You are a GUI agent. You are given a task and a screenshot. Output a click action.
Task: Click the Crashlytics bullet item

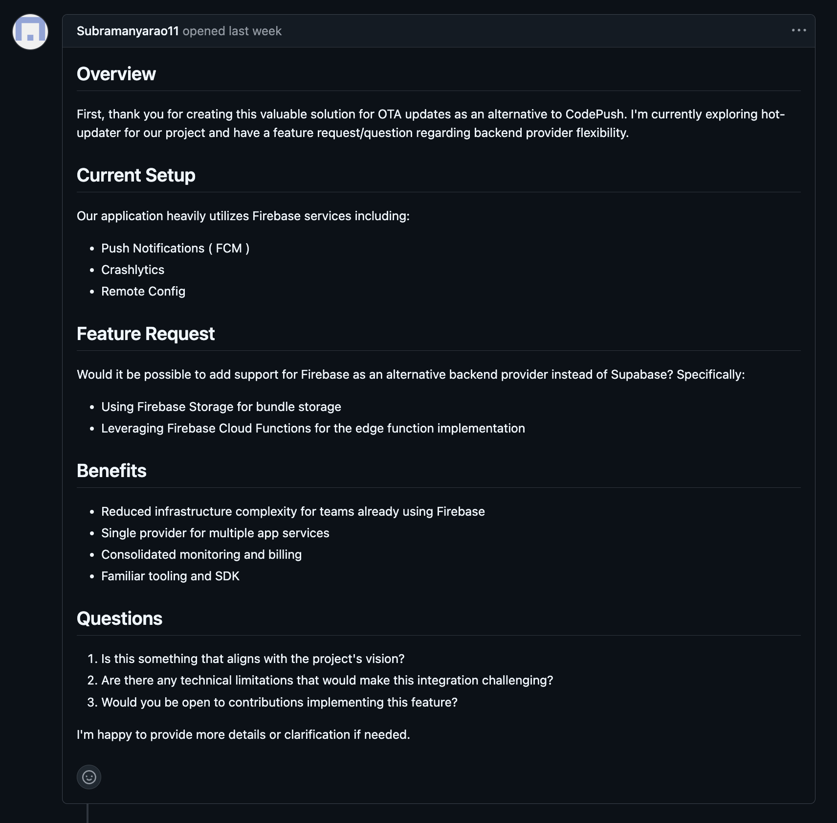132,270
